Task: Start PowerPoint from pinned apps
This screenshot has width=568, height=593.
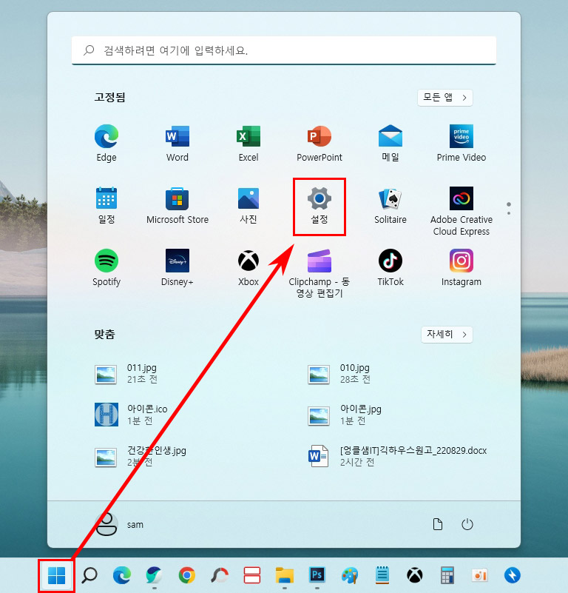Action: pos(319,144)
